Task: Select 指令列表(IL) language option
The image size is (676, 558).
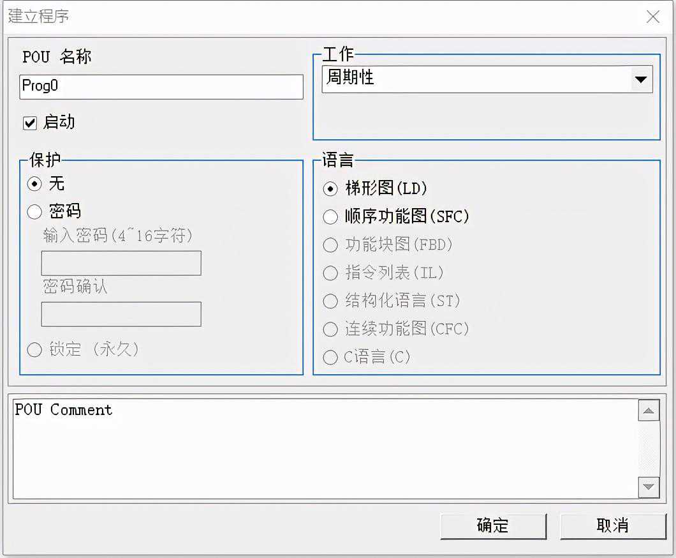Action: point(330,273)
